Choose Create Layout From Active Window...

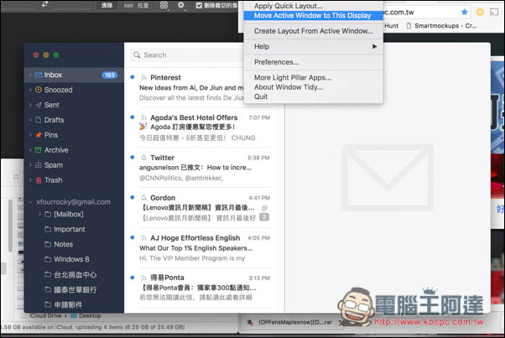point(314,31)
